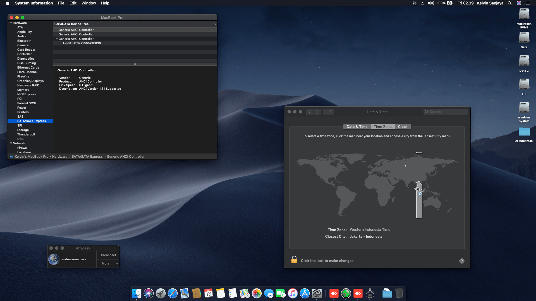Viewport: 536px width, 301px height.
Task: Switch to the Clock tab
Action: point(403,127)
